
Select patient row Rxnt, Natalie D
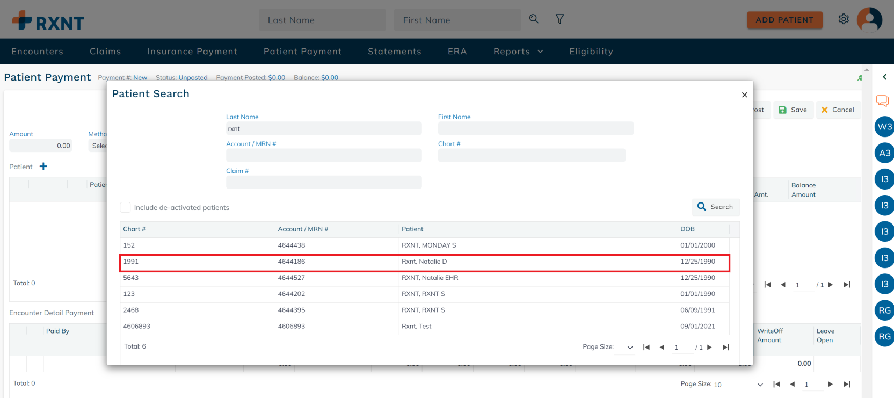pos(425,262)
